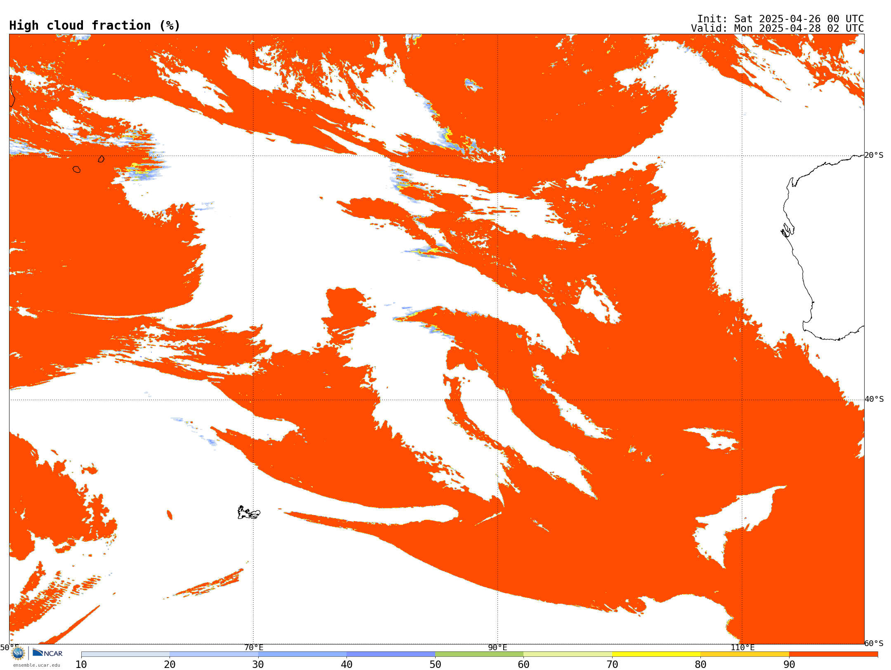Click the 80-90 gold colorbar segment
The image size is (891, 670).
click(x=745, y=654)
